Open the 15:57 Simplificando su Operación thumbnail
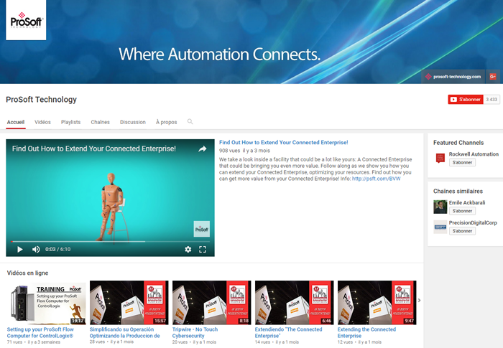 129,303
